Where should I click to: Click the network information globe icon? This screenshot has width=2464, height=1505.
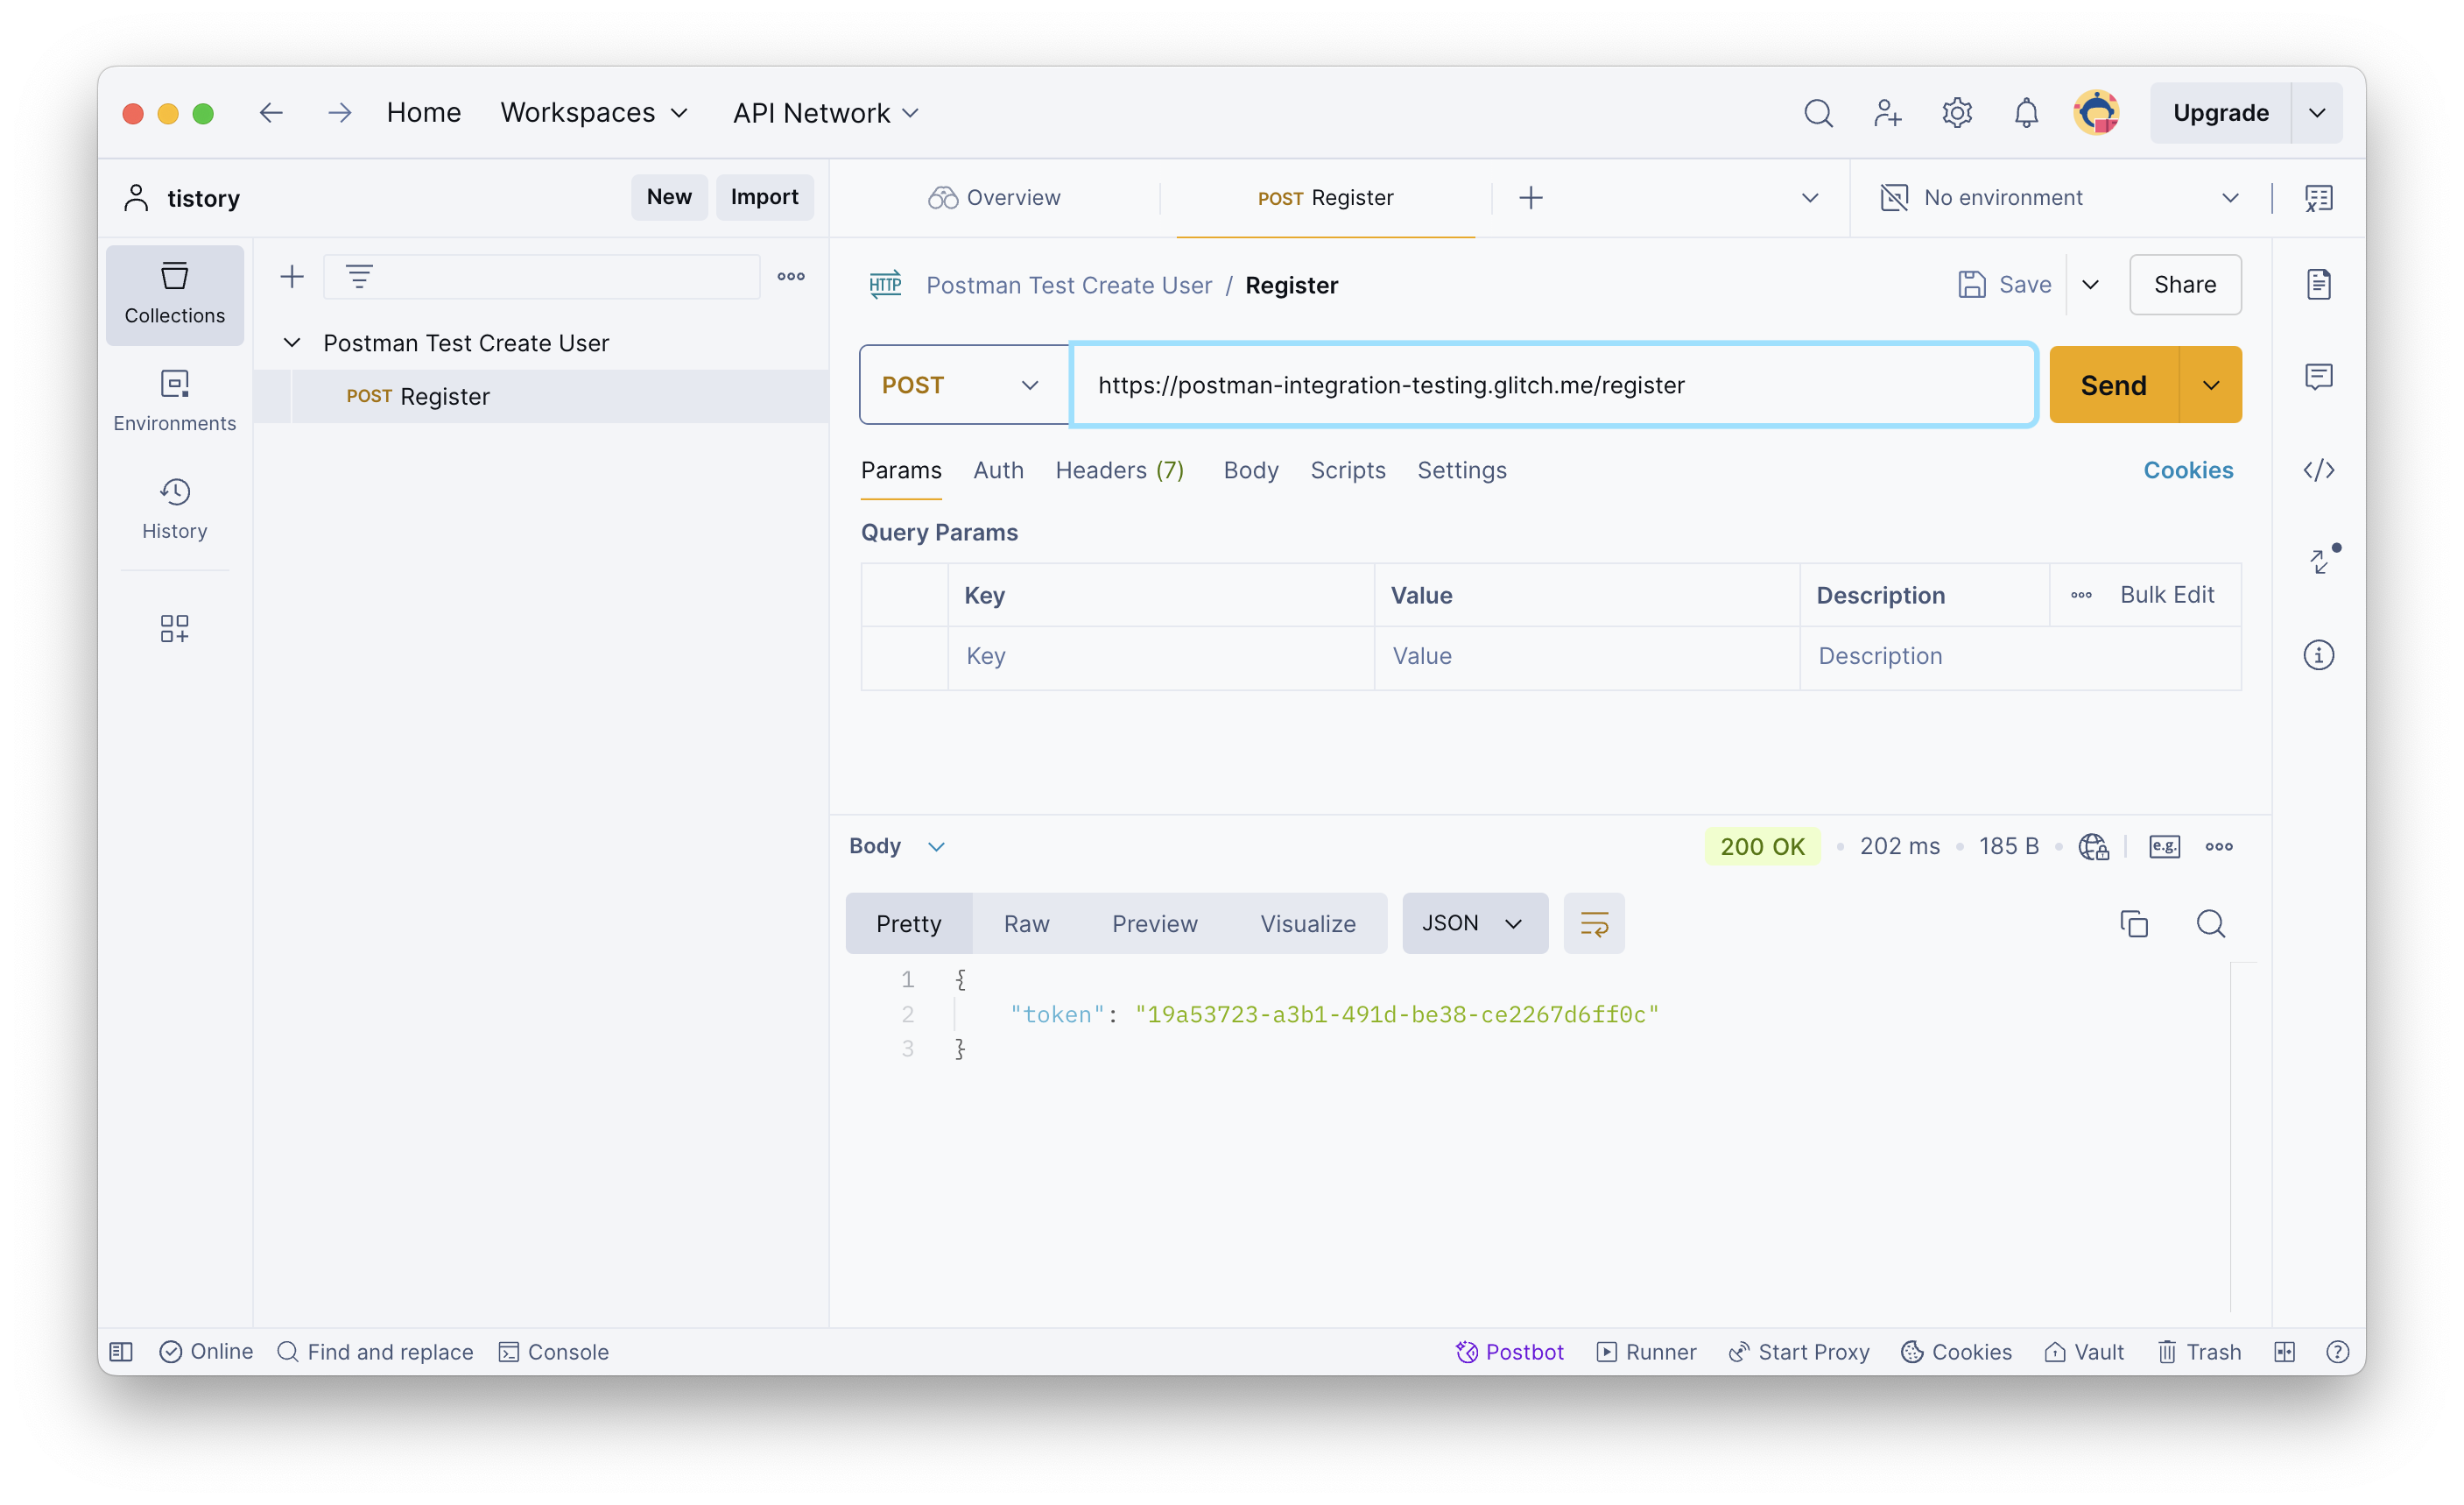click(x=2093, y=846)
